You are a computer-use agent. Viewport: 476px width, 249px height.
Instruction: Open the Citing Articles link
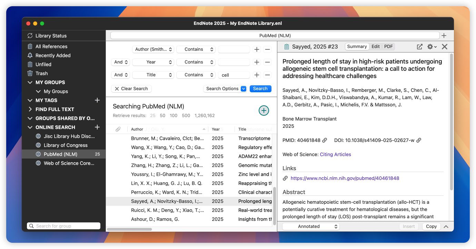[x=335, y=154]
